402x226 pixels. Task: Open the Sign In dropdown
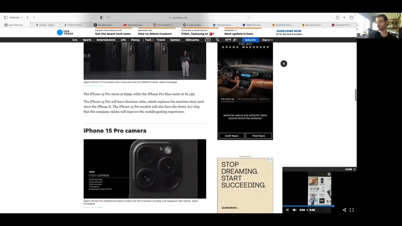268,40
